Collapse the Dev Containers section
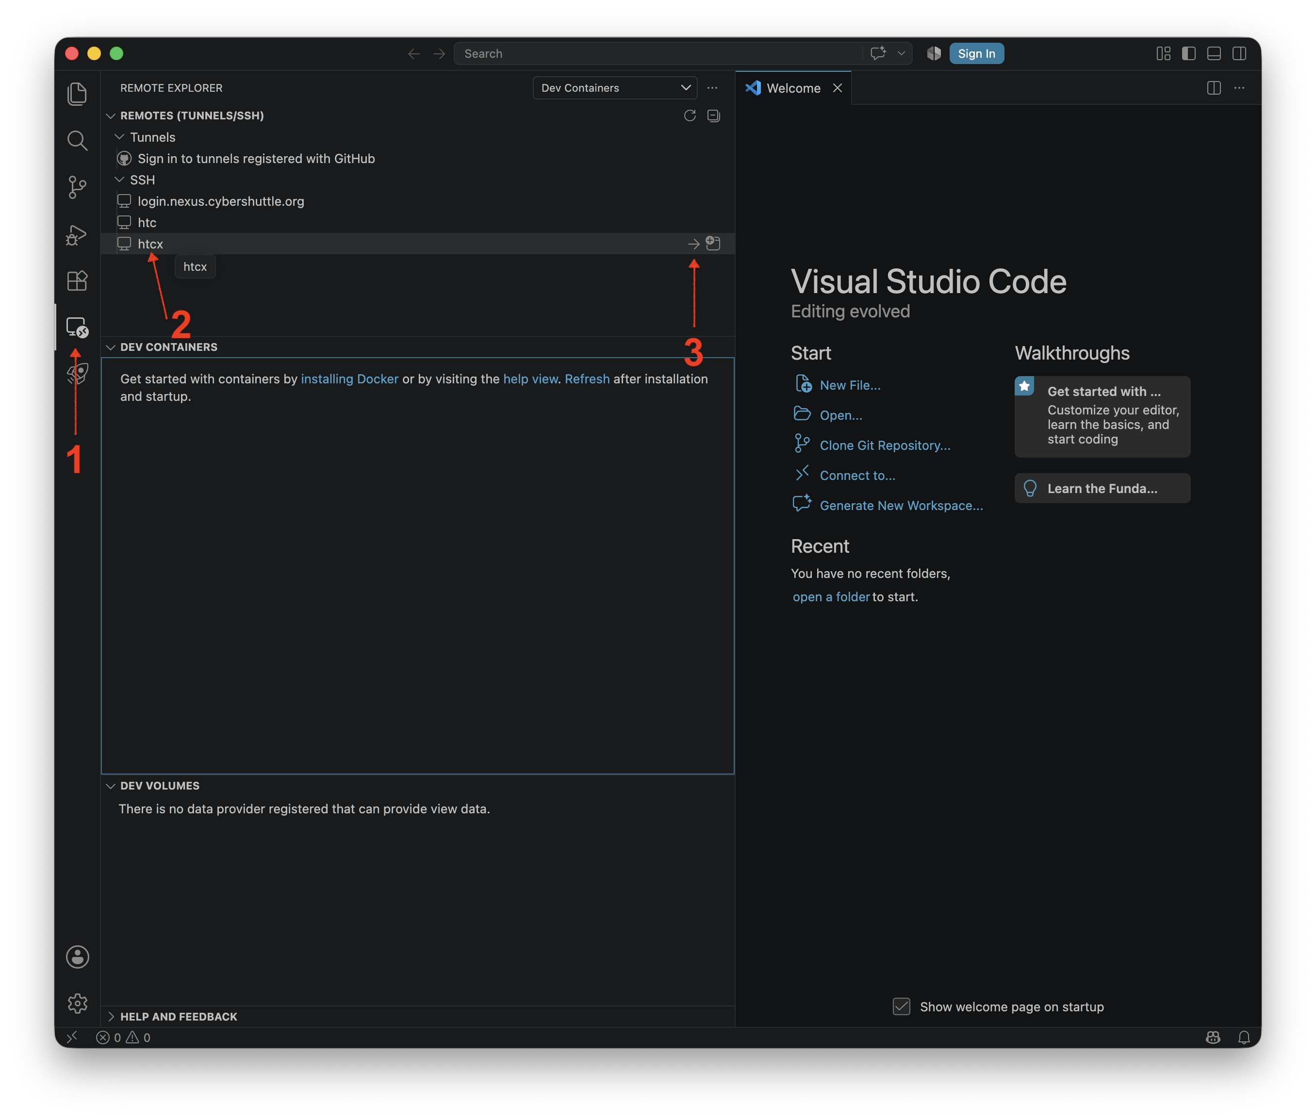 tap(111, 347)
